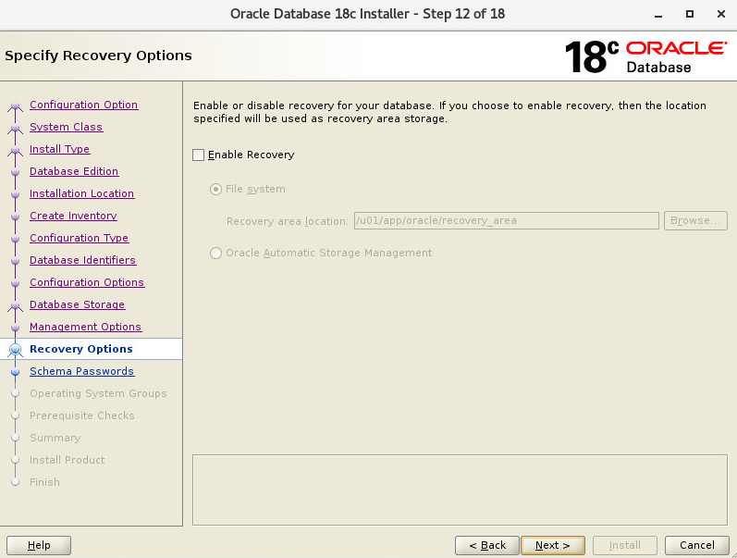Viewport: 737px width, 558px height.
Task: Click the Database Storage step bullet icon
Action: (15, 304)
